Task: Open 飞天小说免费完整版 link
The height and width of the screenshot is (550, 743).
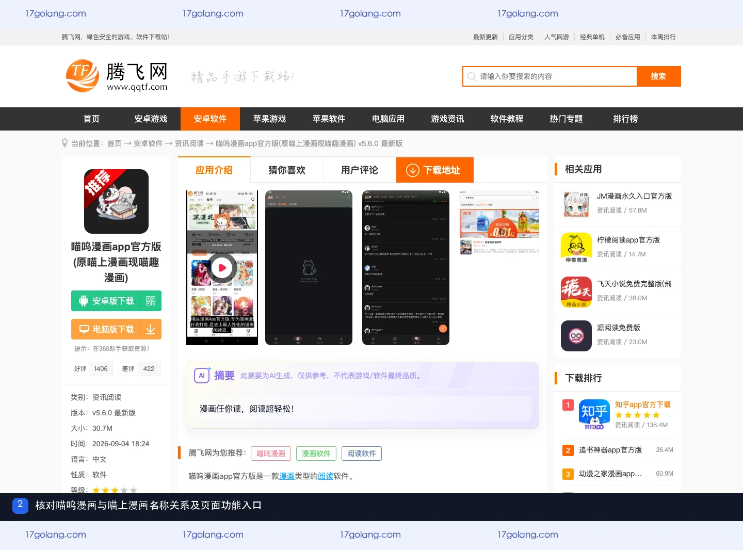Action: click(x=634, y=284)
